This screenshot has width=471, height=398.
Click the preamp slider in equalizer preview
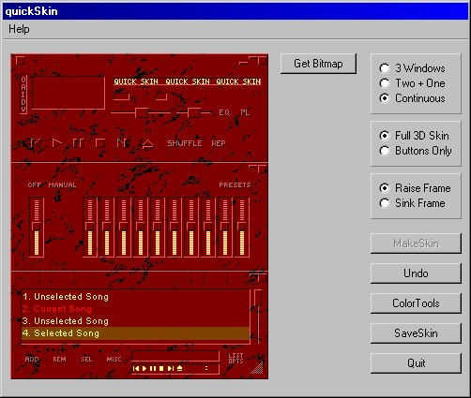click(x=37, y=228)
